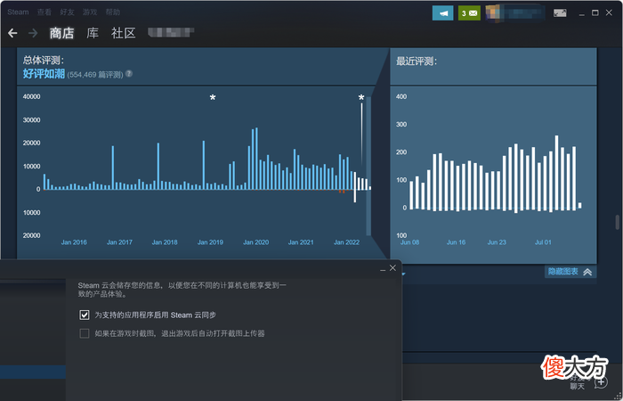Screen dimensions: 623x401
Task: Click the asterisk marker near Jan 2019
Action: coord(213,98)
